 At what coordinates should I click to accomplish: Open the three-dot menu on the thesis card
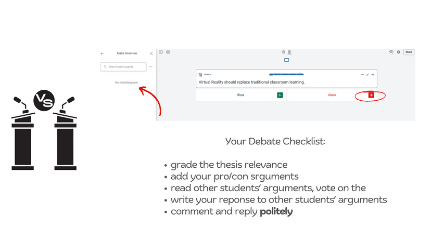(363, 75)
